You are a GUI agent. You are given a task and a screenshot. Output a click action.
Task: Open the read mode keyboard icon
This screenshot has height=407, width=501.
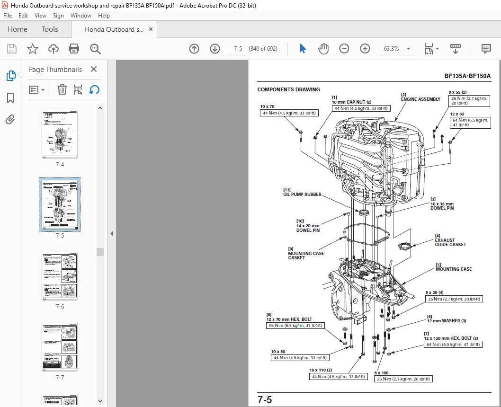[x=456, y=49]
